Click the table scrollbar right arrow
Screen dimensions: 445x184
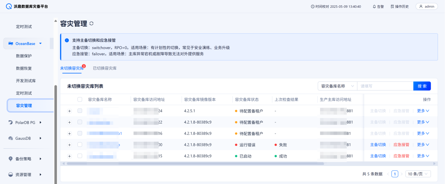point(434,163)
